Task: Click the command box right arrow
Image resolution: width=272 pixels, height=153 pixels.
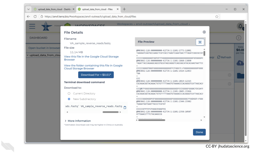Action: click(x=120, y=112)
